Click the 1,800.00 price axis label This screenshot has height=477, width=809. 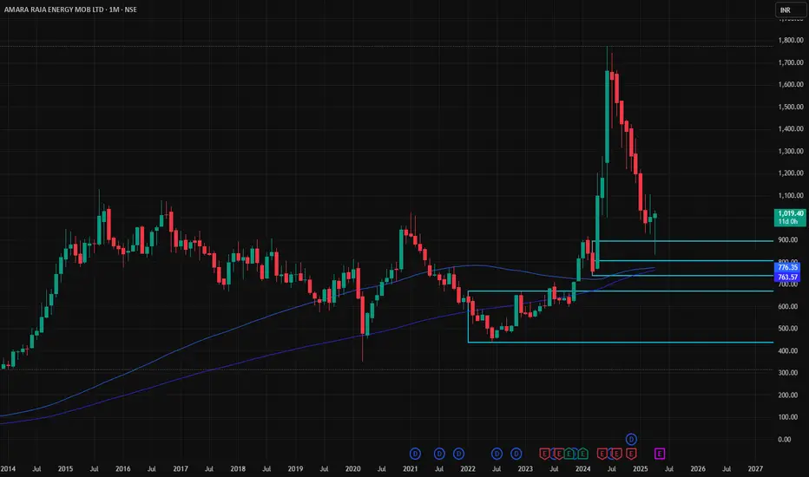point(791,40)
